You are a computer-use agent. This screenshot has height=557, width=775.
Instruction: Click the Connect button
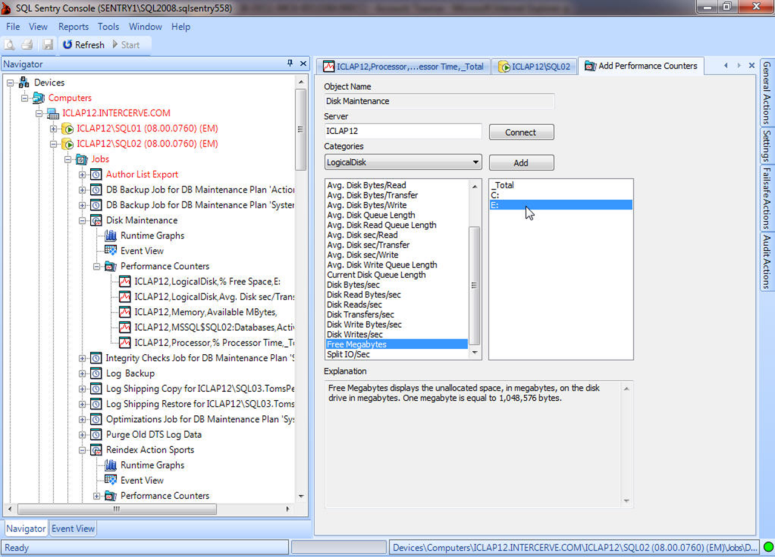(x=521, y=132)
